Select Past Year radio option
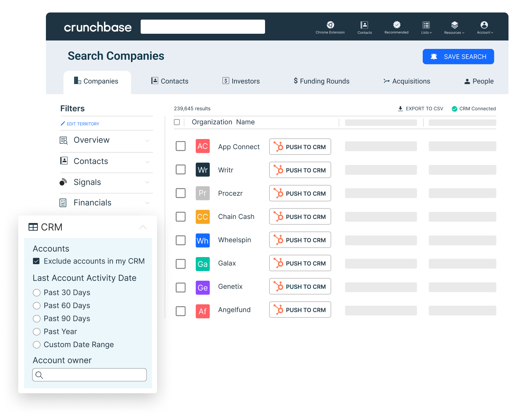The height and width of the screenshot is (417, 523). coord(37,332)
